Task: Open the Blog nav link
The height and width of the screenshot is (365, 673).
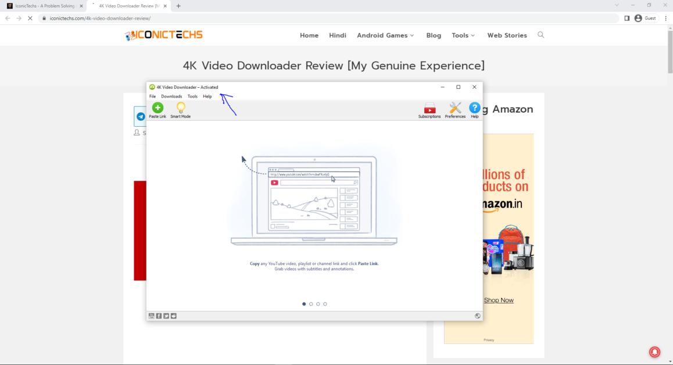Action: click(434, 35)
